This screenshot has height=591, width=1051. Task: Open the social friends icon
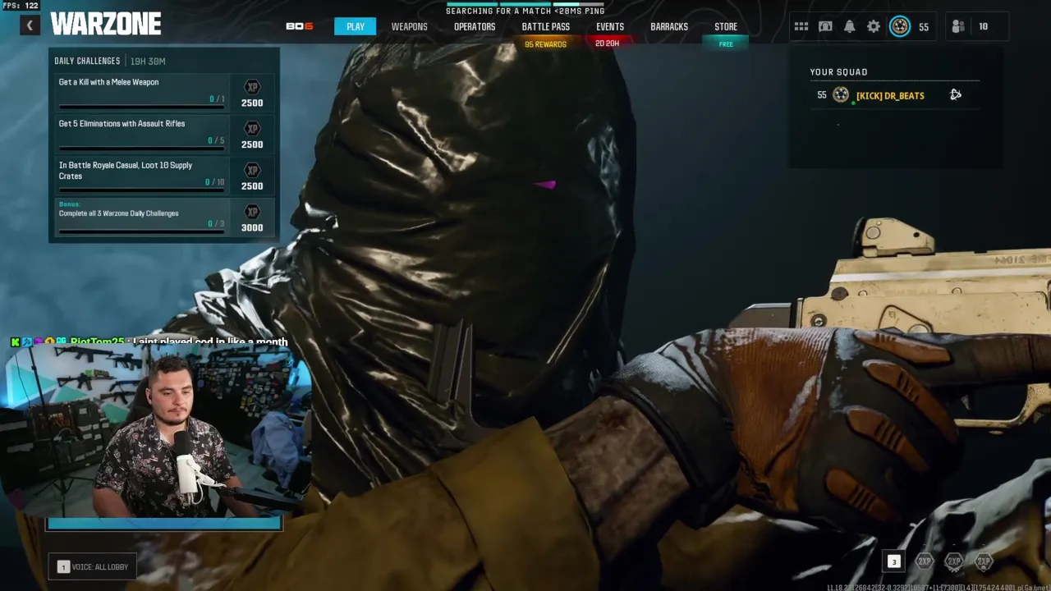coord(958,26)
